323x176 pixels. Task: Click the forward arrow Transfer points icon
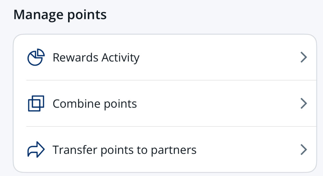[x=36, y=150]
